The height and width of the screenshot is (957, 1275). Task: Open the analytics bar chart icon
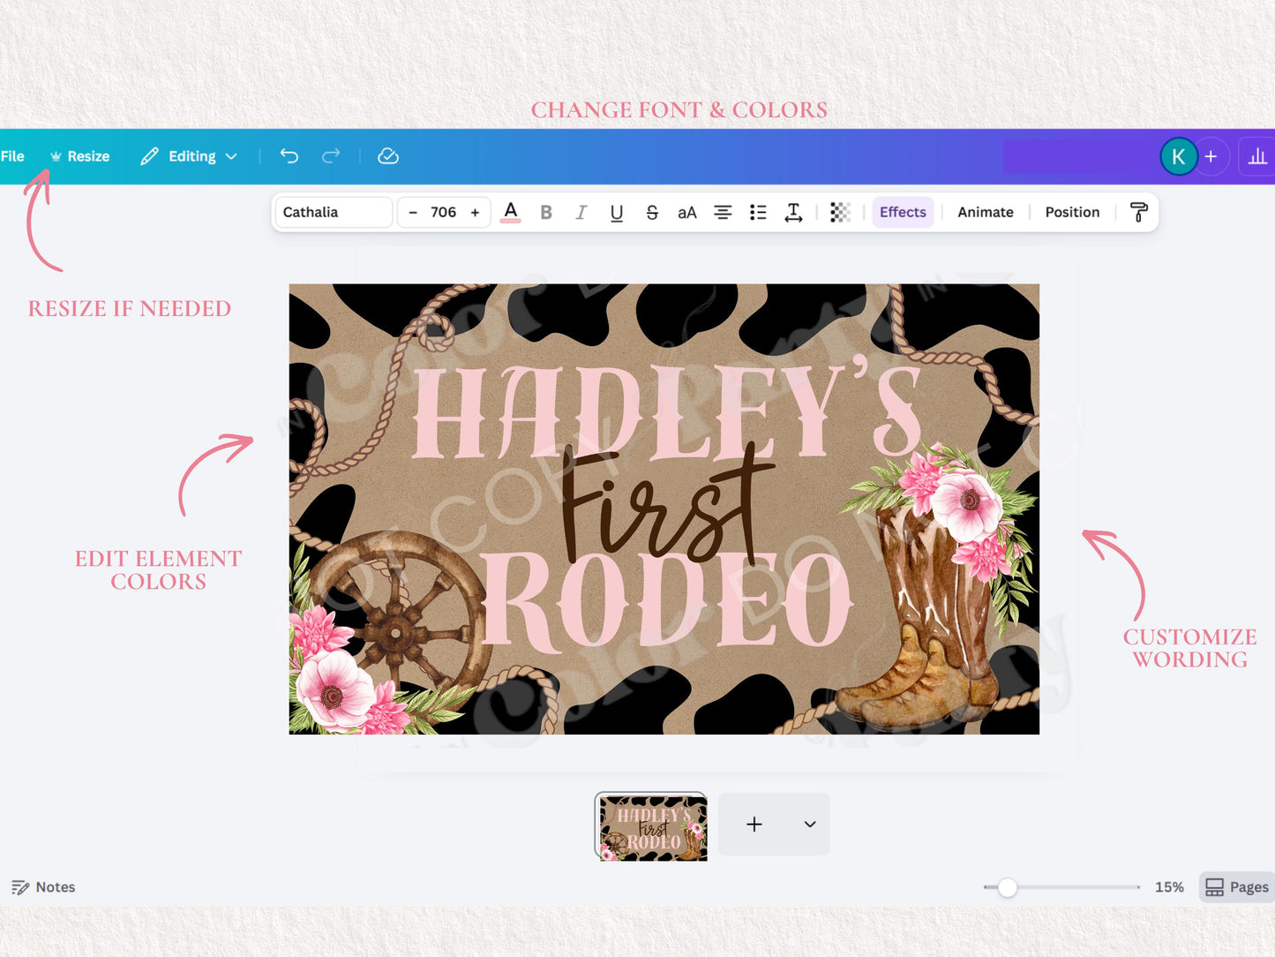(1257, 157)
